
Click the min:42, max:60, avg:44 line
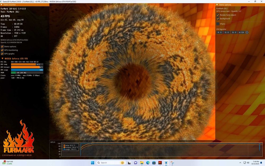click(12, 20)
